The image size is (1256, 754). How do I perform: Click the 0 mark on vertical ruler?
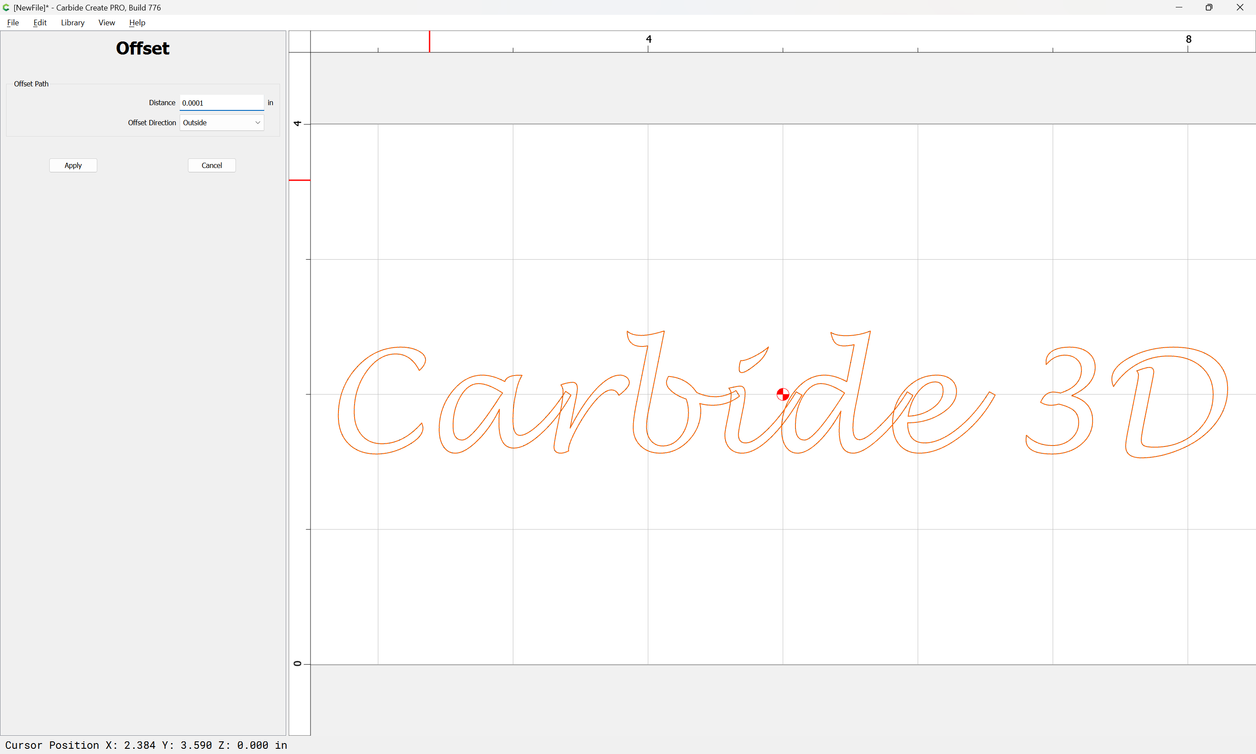click(x=298, y=664)
